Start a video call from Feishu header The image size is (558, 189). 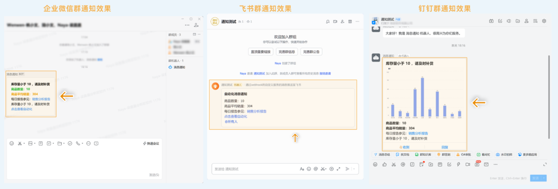pyautogui.click(x=335, y=21)
